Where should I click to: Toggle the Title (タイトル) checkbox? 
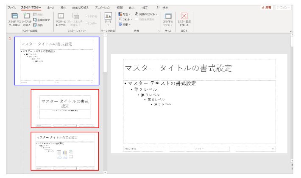(x=87, y=16)
